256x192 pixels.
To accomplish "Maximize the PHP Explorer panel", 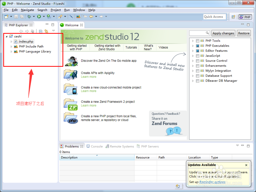I will (x=53, y=25).
